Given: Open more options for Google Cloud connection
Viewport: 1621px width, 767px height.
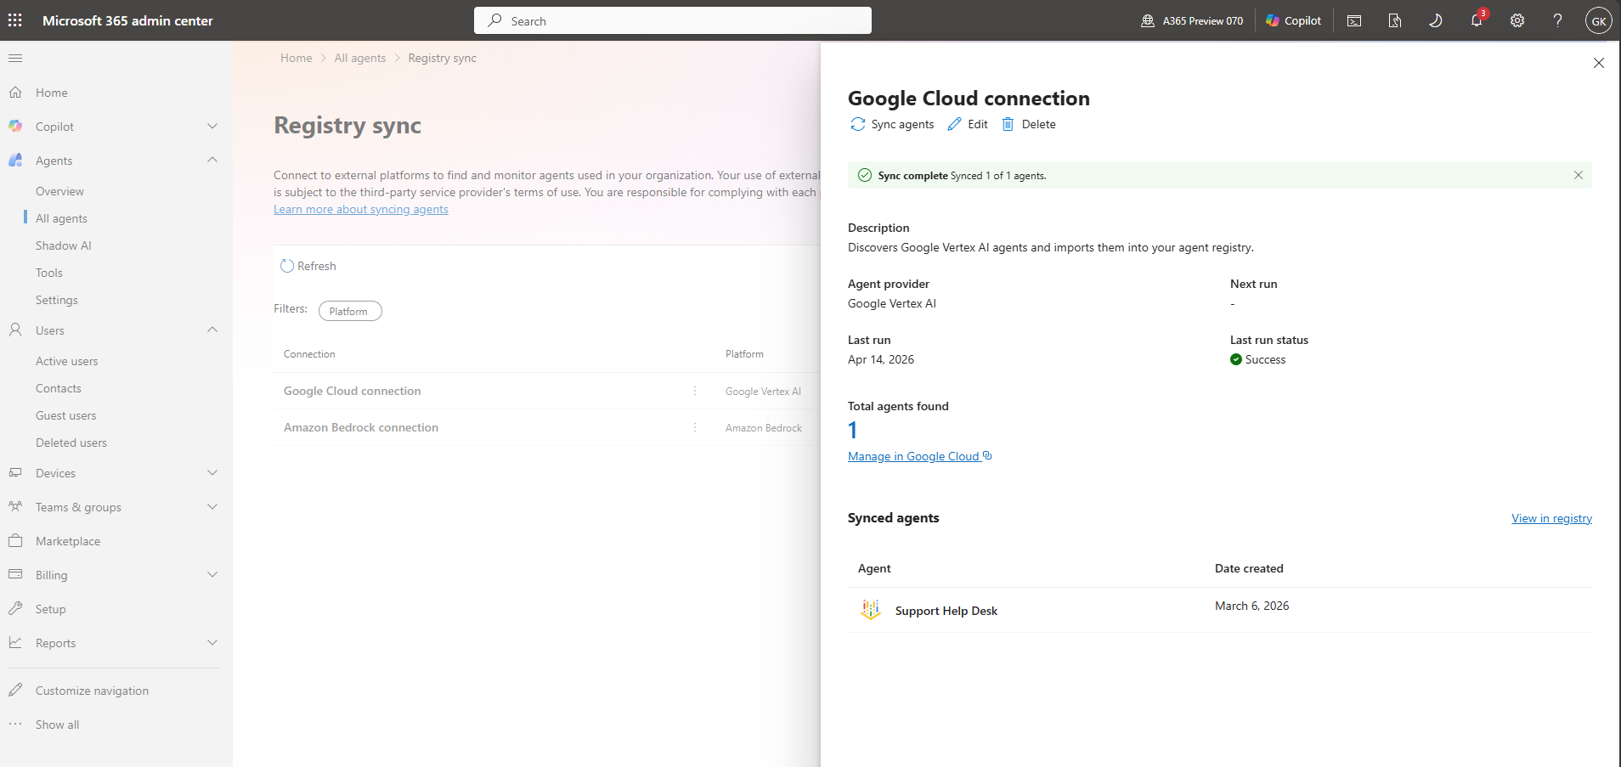Looking at the screenshot, I should pos(695,391).
